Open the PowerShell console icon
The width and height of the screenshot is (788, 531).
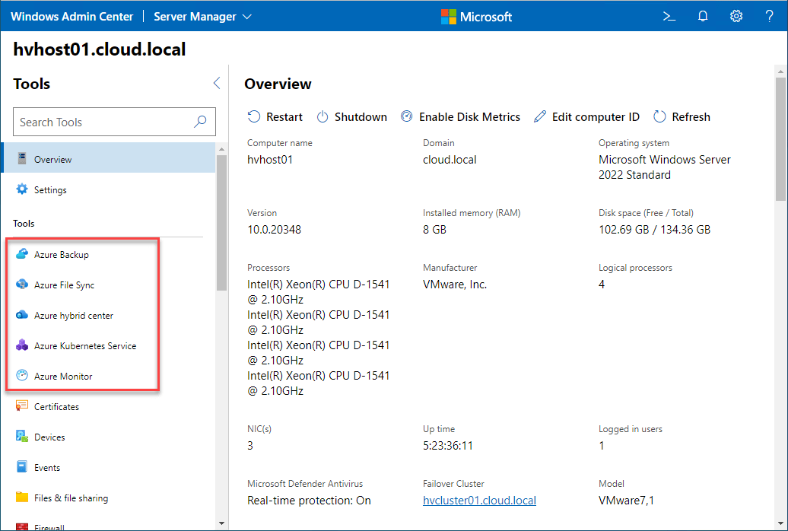point(669,17)
